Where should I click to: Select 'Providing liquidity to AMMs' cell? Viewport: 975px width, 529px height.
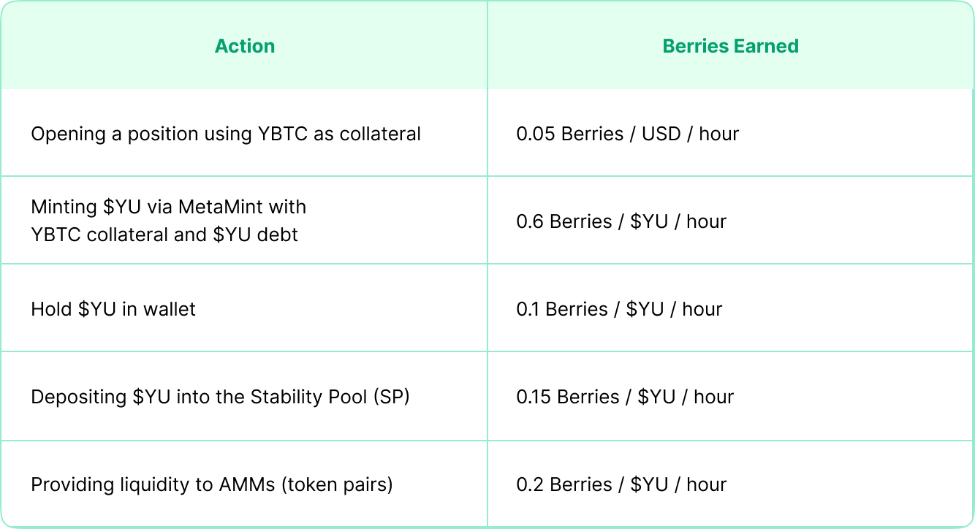[x=244, y=484]
